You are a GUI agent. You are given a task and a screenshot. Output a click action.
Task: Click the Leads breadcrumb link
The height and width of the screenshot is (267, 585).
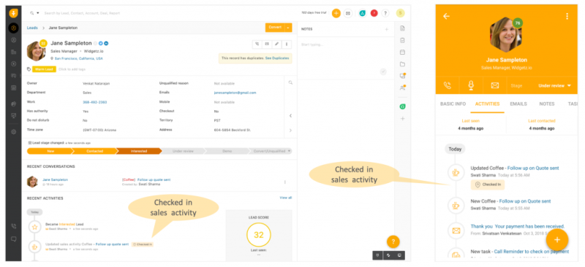pyautogui.click(x=32, y=28)
